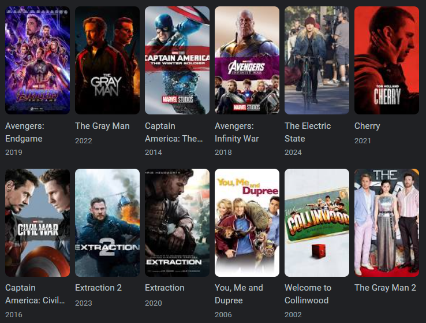This screenshot has height=323, width=426.
Task: Select The Gray Man movie poster
Action: click(107, 60)
